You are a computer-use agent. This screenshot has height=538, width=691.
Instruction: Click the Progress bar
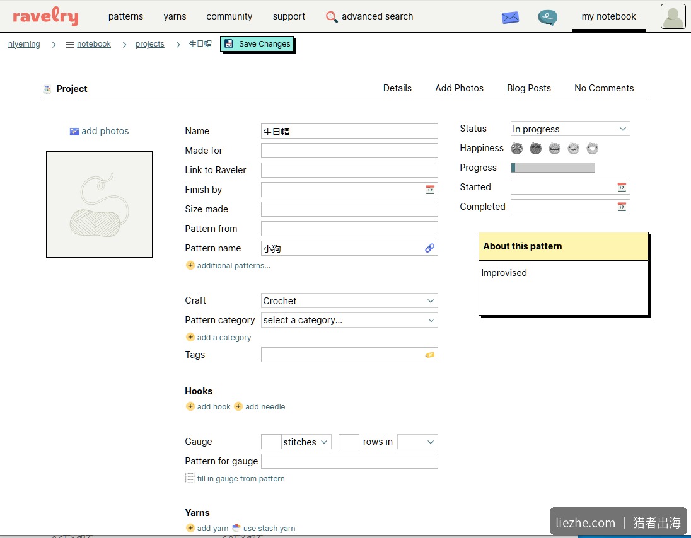pos(553,168)
